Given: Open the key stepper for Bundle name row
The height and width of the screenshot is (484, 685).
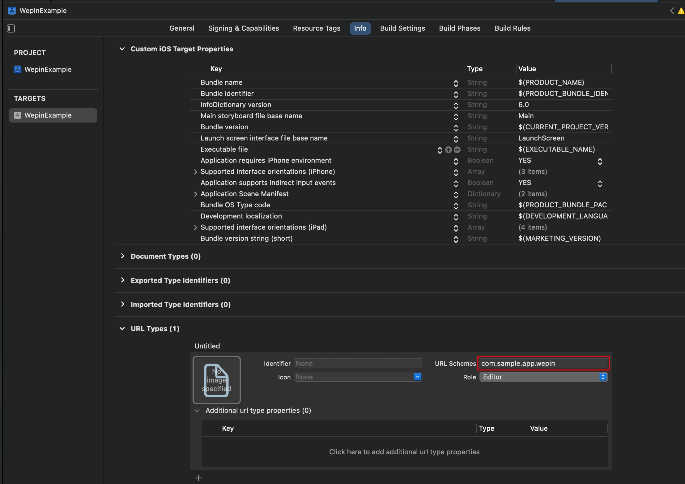Looking at the screenshot, I should (x=456, y=83).
